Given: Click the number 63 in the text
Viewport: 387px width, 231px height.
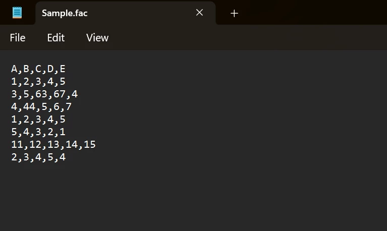Looking at the screenshot, I should 41,94.
